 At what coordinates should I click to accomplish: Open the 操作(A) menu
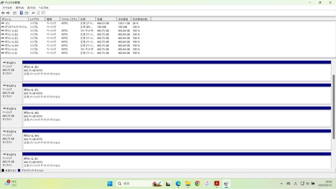20,7
